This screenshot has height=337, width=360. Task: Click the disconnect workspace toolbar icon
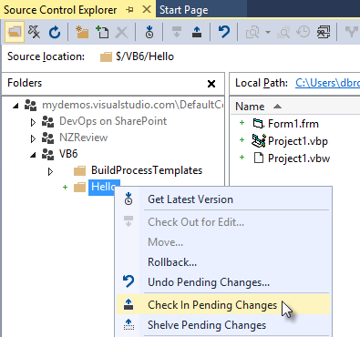pyautogui.click(x=34, y=32)
